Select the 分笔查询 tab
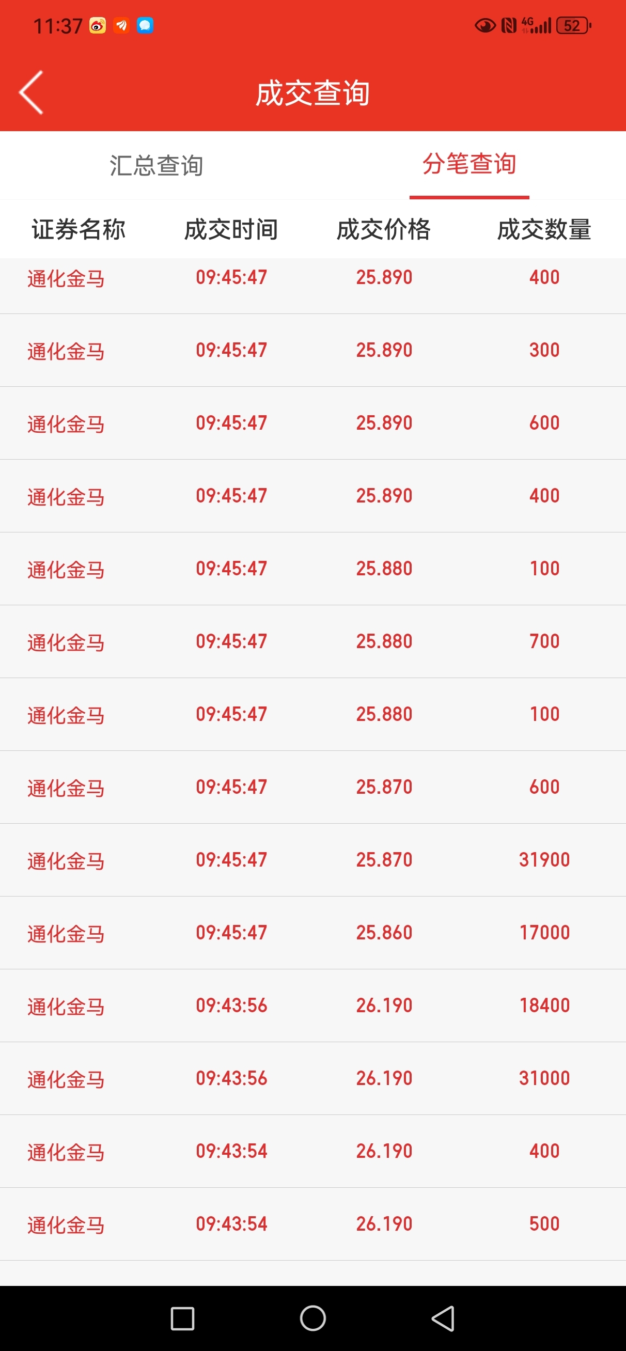This screenshot has height=1351, width=626. click(469, 164)
